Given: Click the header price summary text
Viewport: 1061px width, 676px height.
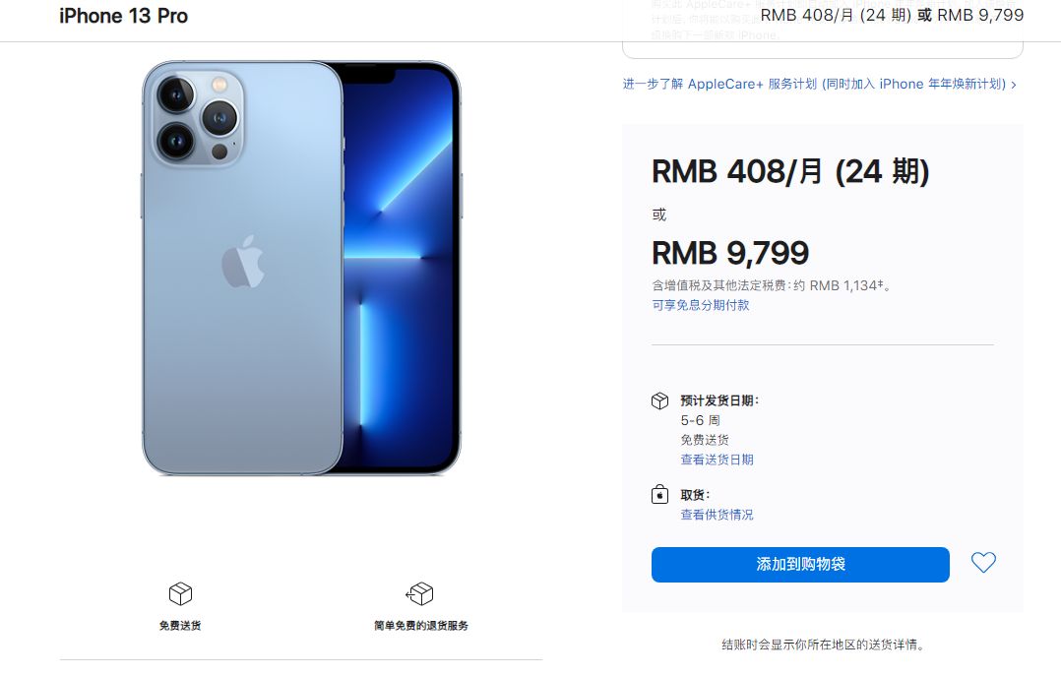Looking at the screenshot, I should pos(892,15).
